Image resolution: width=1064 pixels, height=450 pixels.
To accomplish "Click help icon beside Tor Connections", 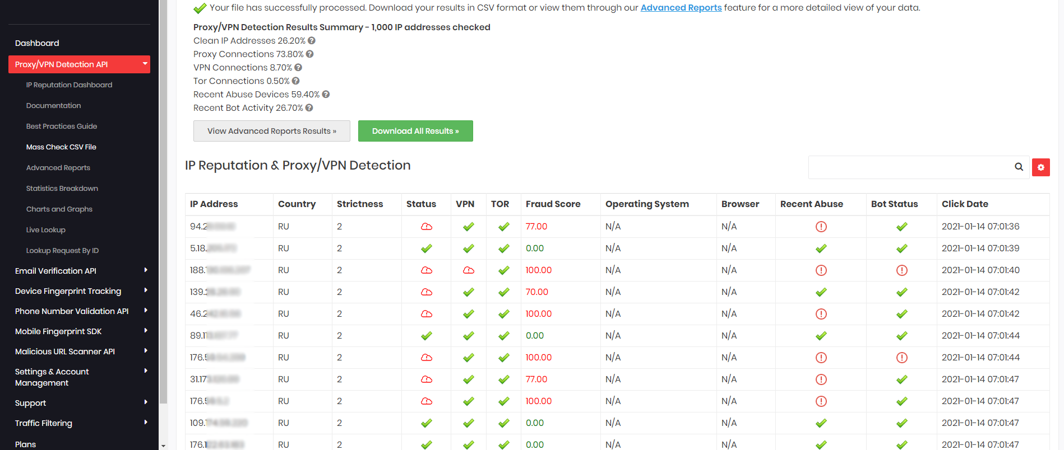I will click(295, 81).
